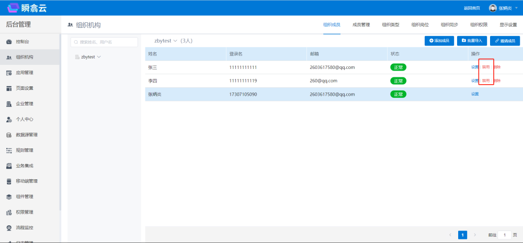Delete user 李四 via 删除 link

(497, 81)
